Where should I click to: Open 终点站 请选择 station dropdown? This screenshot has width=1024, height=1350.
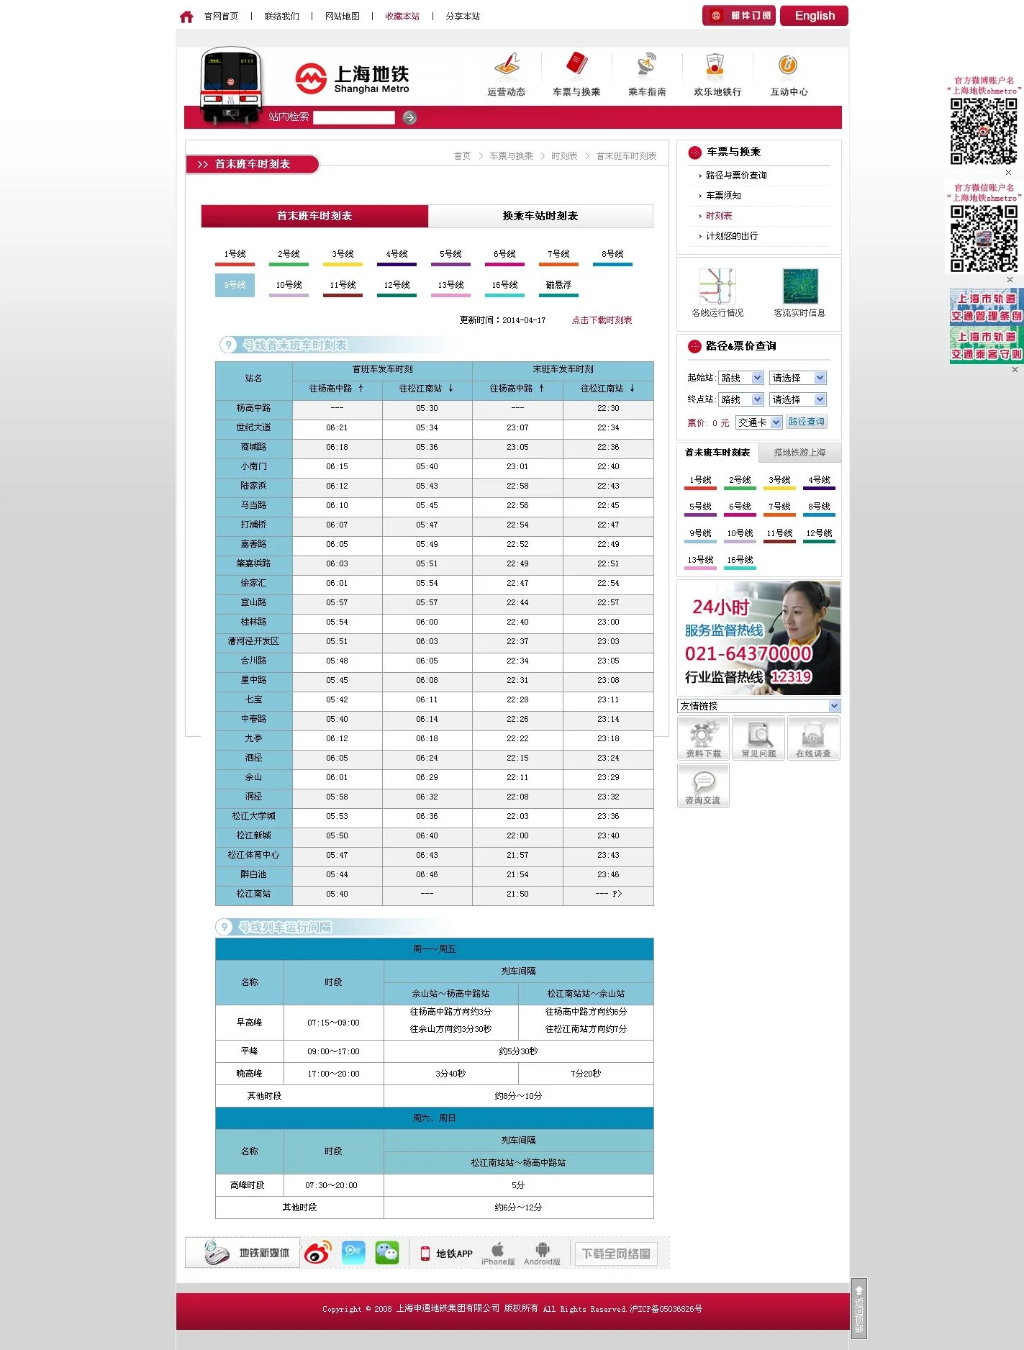(x=798, y=399)
